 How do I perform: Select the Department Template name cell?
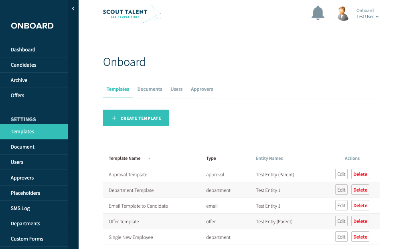(x=131, y=190)
